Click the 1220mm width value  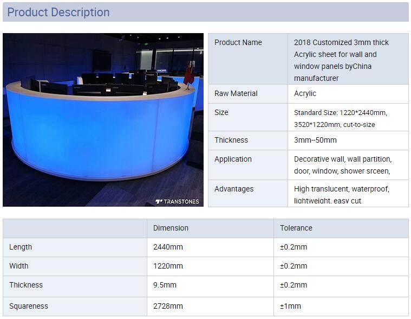[x=168, y=266]
